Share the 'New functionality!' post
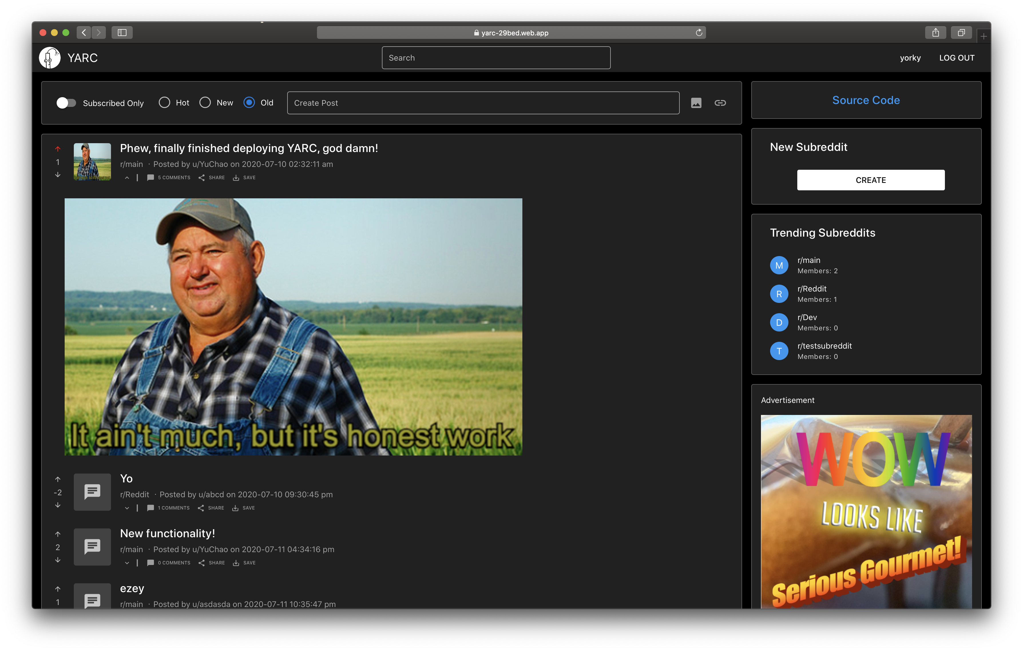 coord(212,563)
